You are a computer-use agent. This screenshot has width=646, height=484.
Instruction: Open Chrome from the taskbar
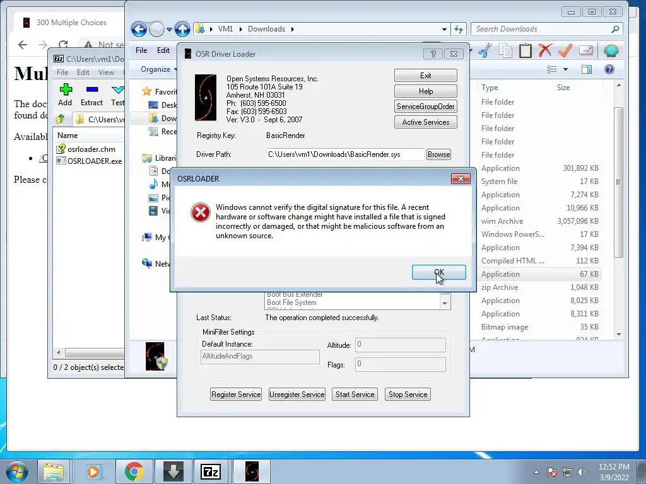134,471
